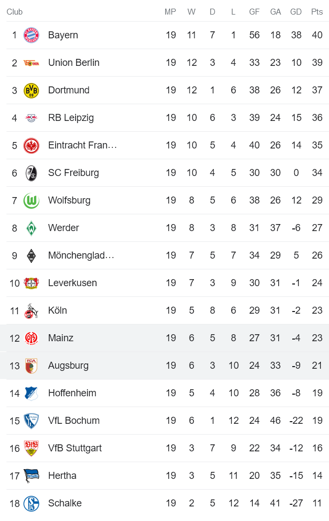Open the Köln team page
This screenshot has height=521, width=329.
pyautogui.click(x=58, y=310)
